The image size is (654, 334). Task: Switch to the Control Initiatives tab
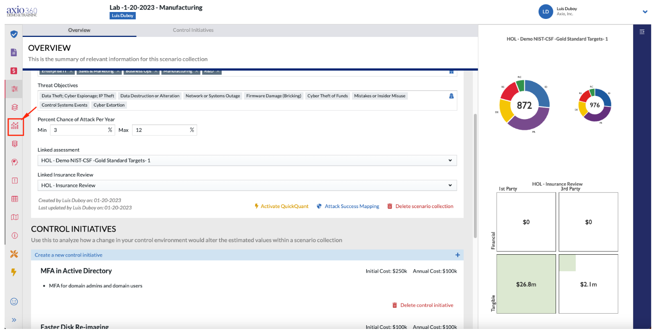tap(193, 30)
